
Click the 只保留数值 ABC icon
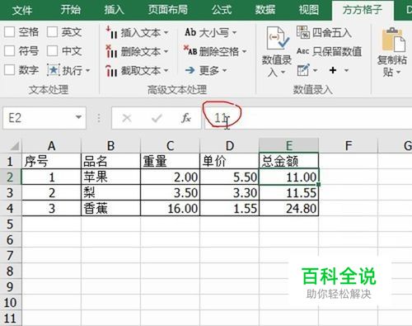point(303,51)
